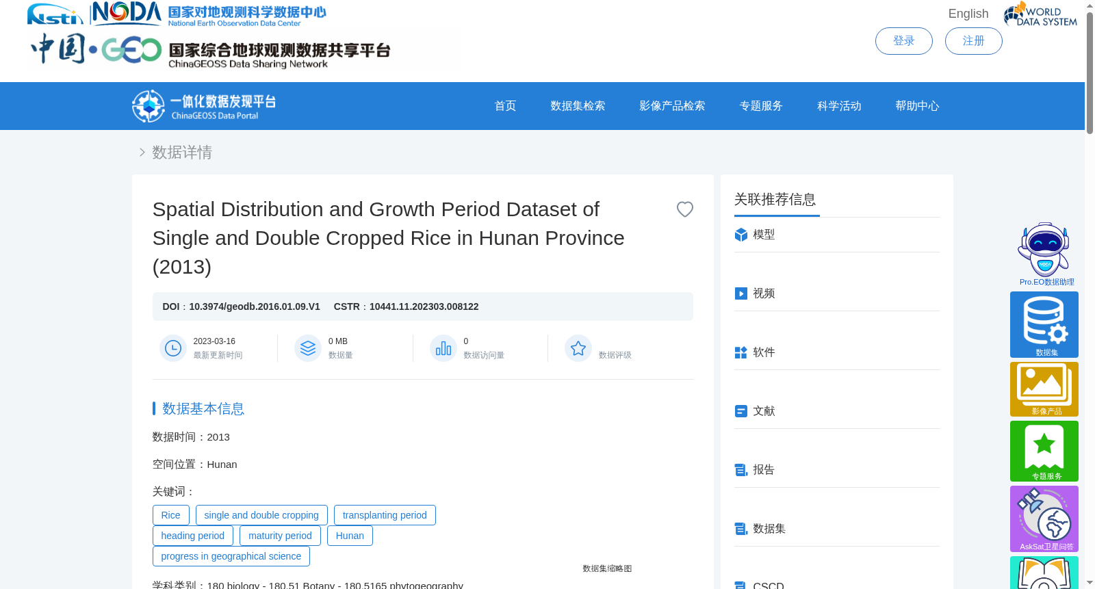Click the 空间位置 Hunan text

click(x=194, y=464)
